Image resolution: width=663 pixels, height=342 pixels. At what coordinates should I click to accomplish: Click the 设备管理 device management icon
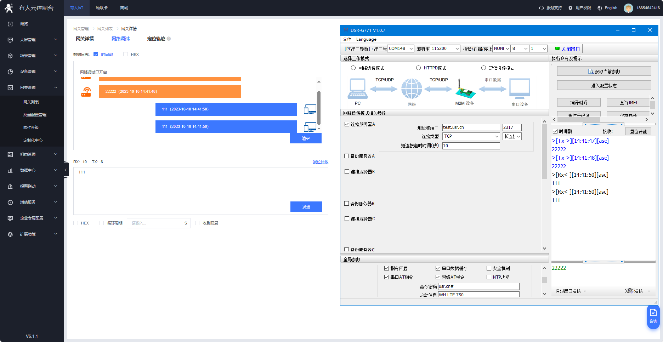10,72
